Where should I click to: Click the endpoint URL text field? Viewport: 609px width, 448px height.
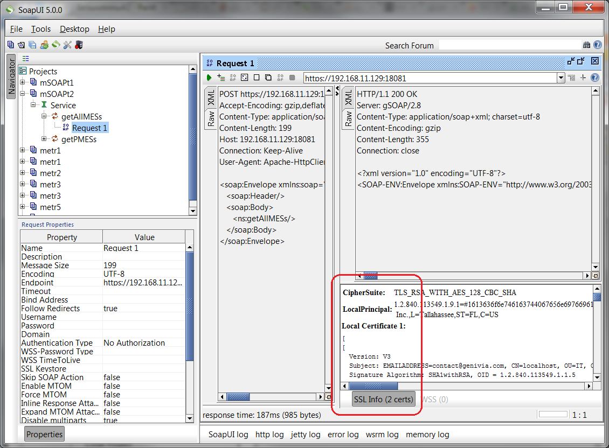click(x=430, y=78)
